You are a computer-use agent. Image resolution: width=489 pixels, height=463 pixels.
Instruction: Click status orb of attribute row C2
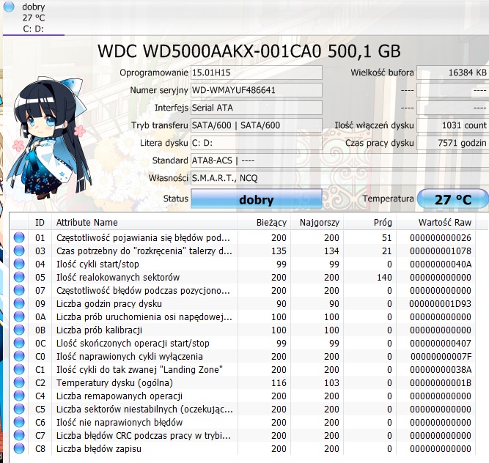(x=19, y=382)
